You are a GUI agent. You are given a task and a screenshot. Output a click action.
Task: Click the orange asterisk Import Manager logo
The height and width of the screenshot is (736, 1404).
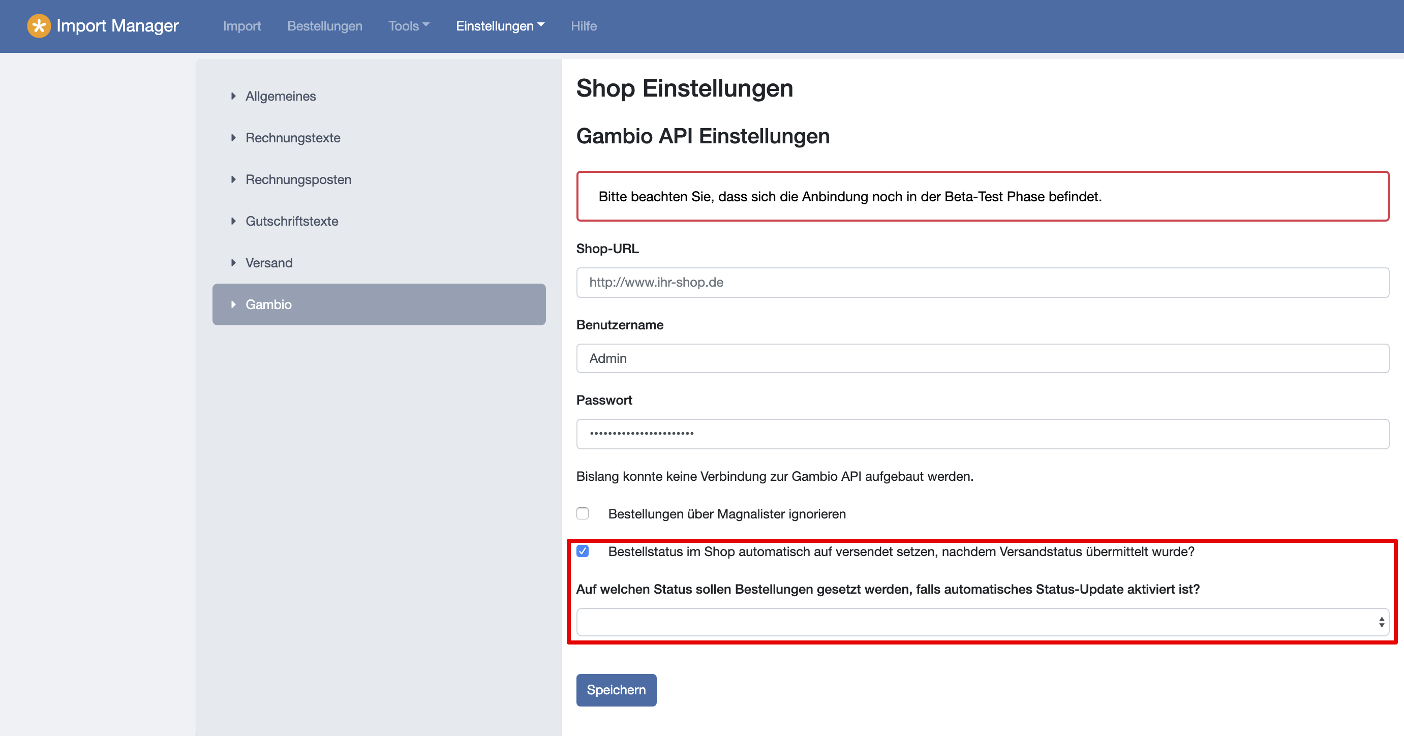pos(39,25)
